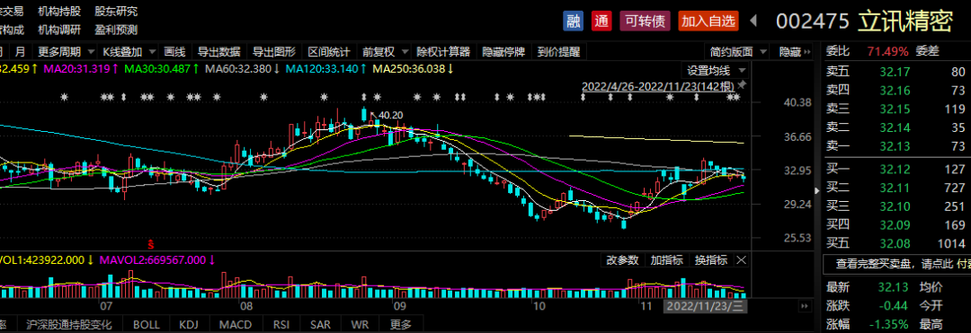Close the volume indicator panel with X
Image resolution: width=971 pixels, height=333 pixels.
tap(740, 260)
